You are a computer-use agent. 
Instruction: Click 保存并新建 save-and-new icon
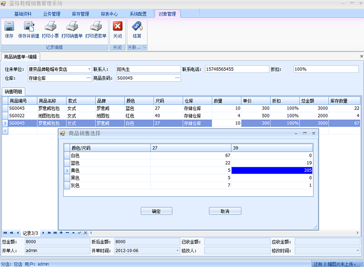point(27,30)
